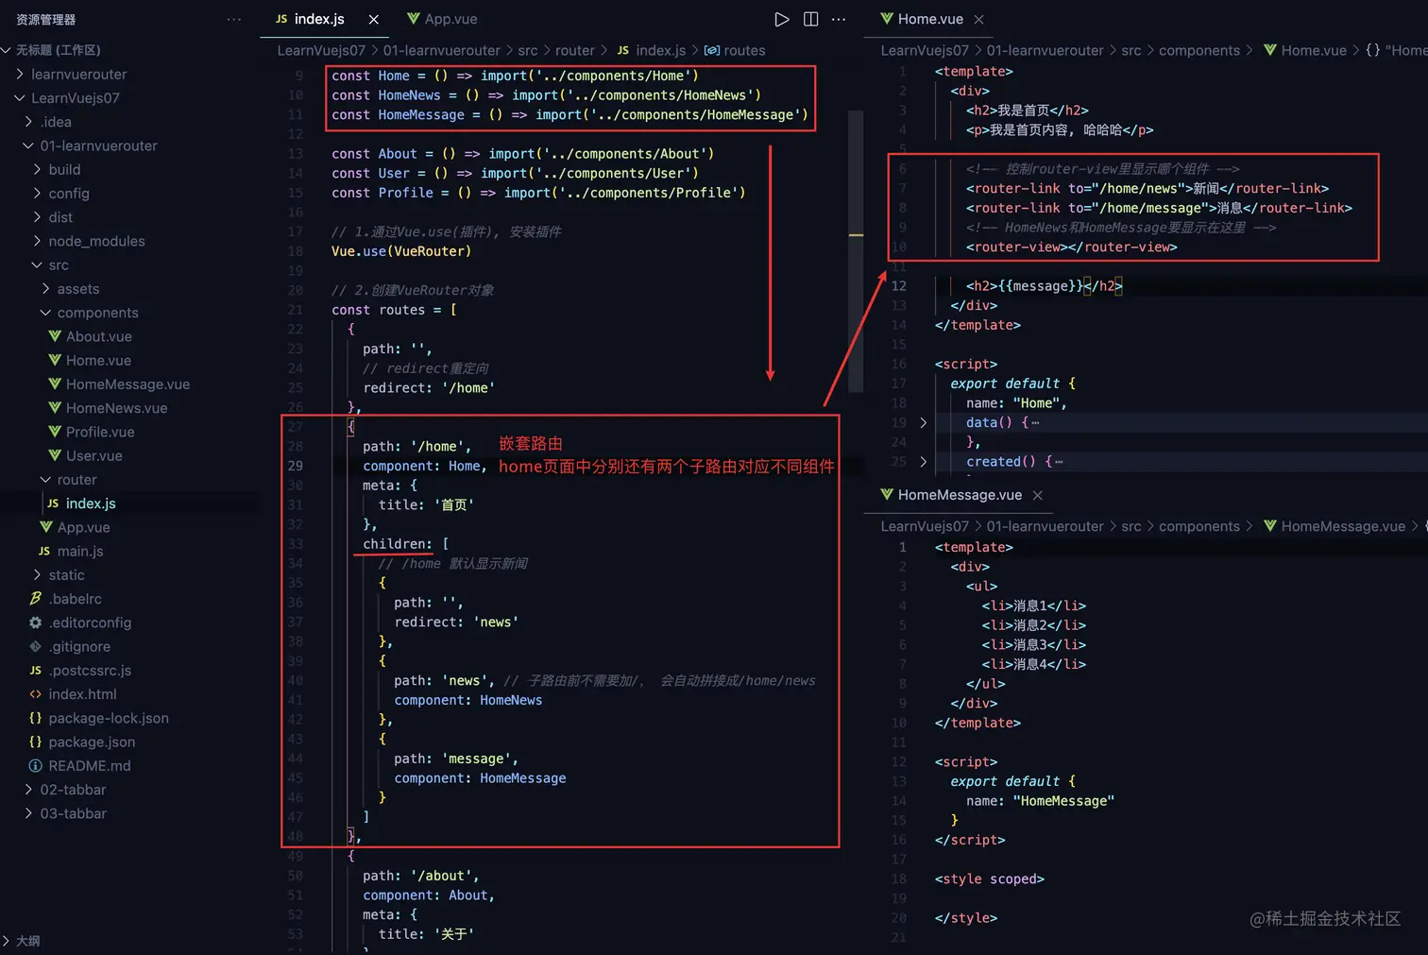Open the .gitignore file
The height and width of the screenshot is (955, 1428).
(79, 647)
